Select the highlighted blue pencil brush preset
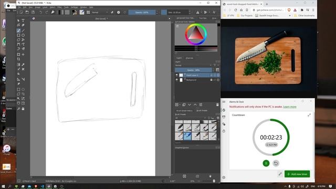The height and width of the screenshot is (189, 336). click(x=187, y=136)
